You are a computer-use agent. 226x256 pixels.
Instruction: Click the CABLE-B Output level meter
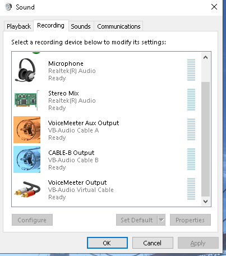(191, 159)
